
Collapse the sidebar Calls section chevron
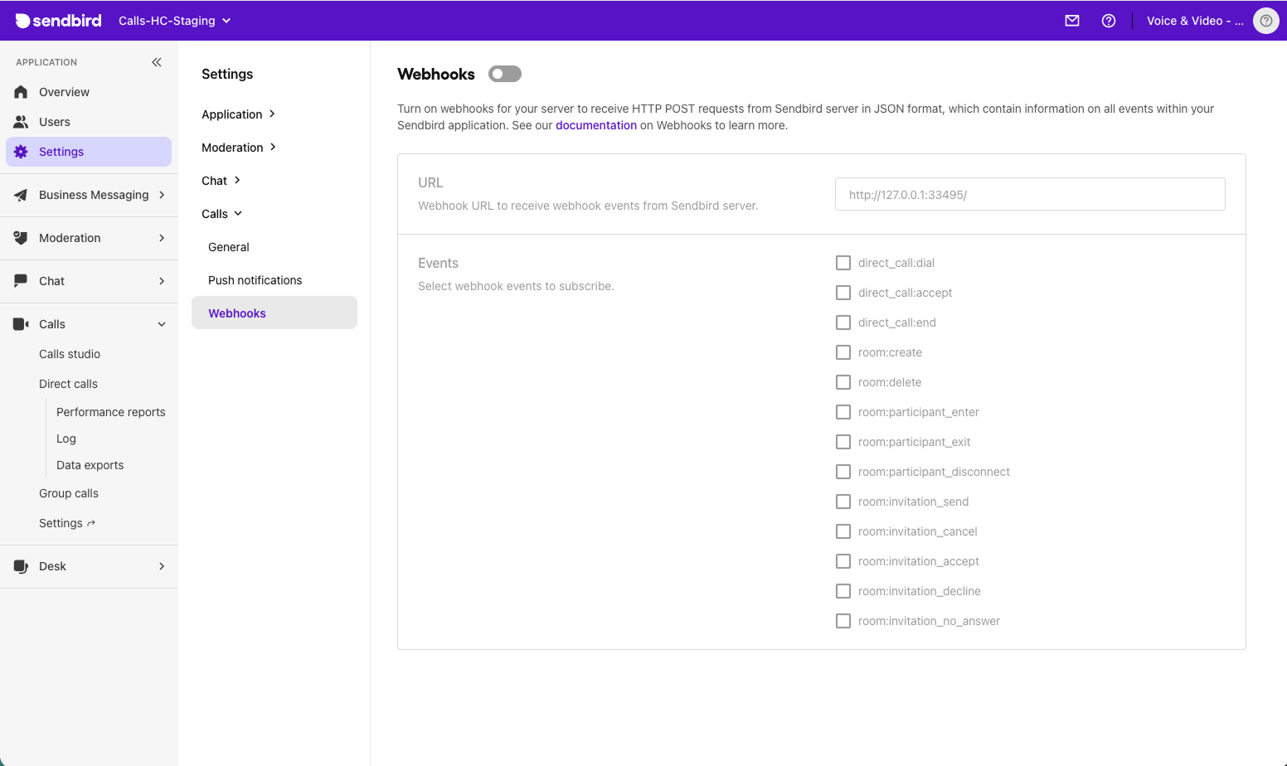(x=162, y=324)
